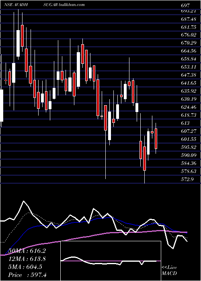Click the 641.65 price axis label
201x281 pixels.
coord(189,83)
